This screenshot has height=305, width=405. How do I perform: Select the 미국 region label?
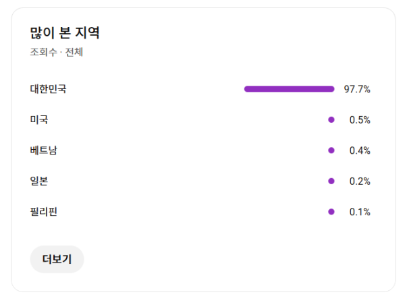(x=39, y=119)
